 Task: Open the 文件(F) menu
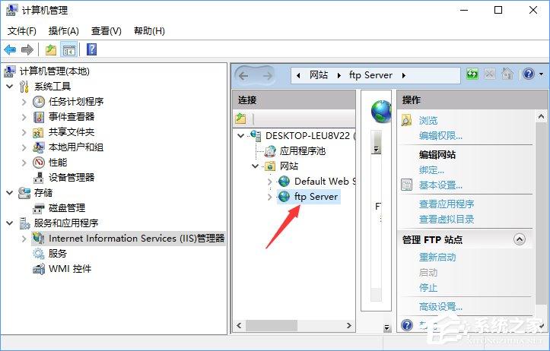22,31
